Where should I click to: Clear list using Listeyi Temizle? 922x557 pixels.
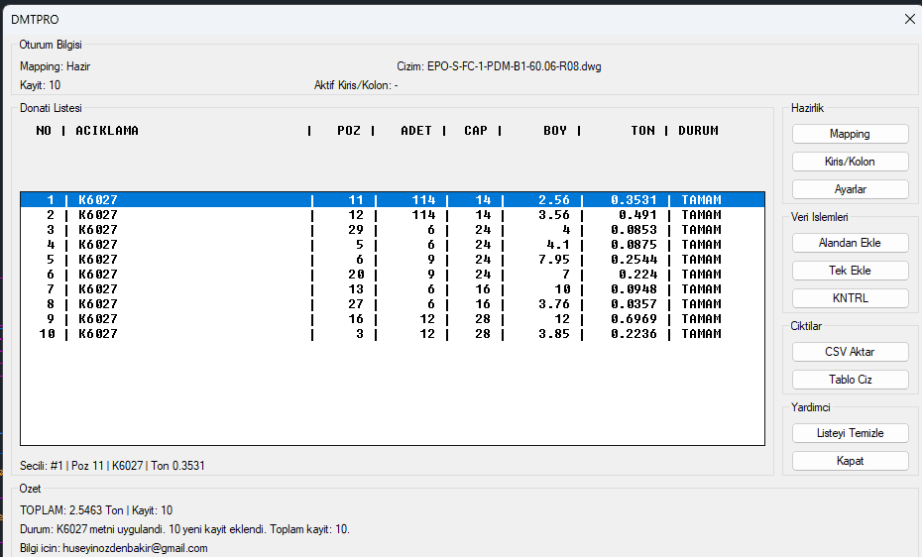point(850,433)
